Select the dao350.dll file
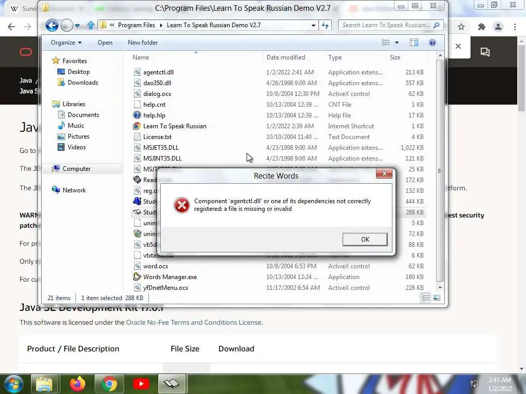The height and width of the screenshot is (394, 526). coord(157,83)
